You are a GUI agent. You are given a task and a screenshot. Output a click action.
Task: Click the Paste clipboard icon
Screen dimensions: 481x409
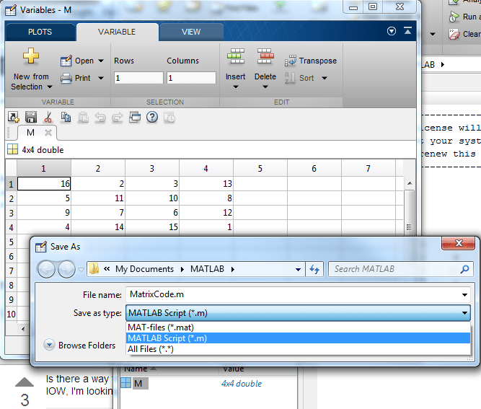tap(83, 117)
